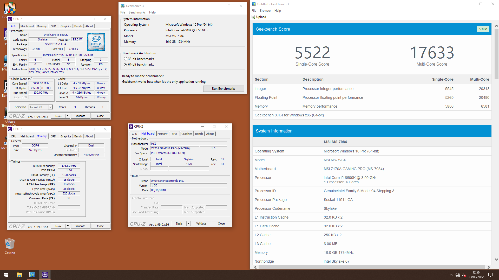
Task: Click Close in the CPU-Z Mainboard window
Action: point(221,223)
